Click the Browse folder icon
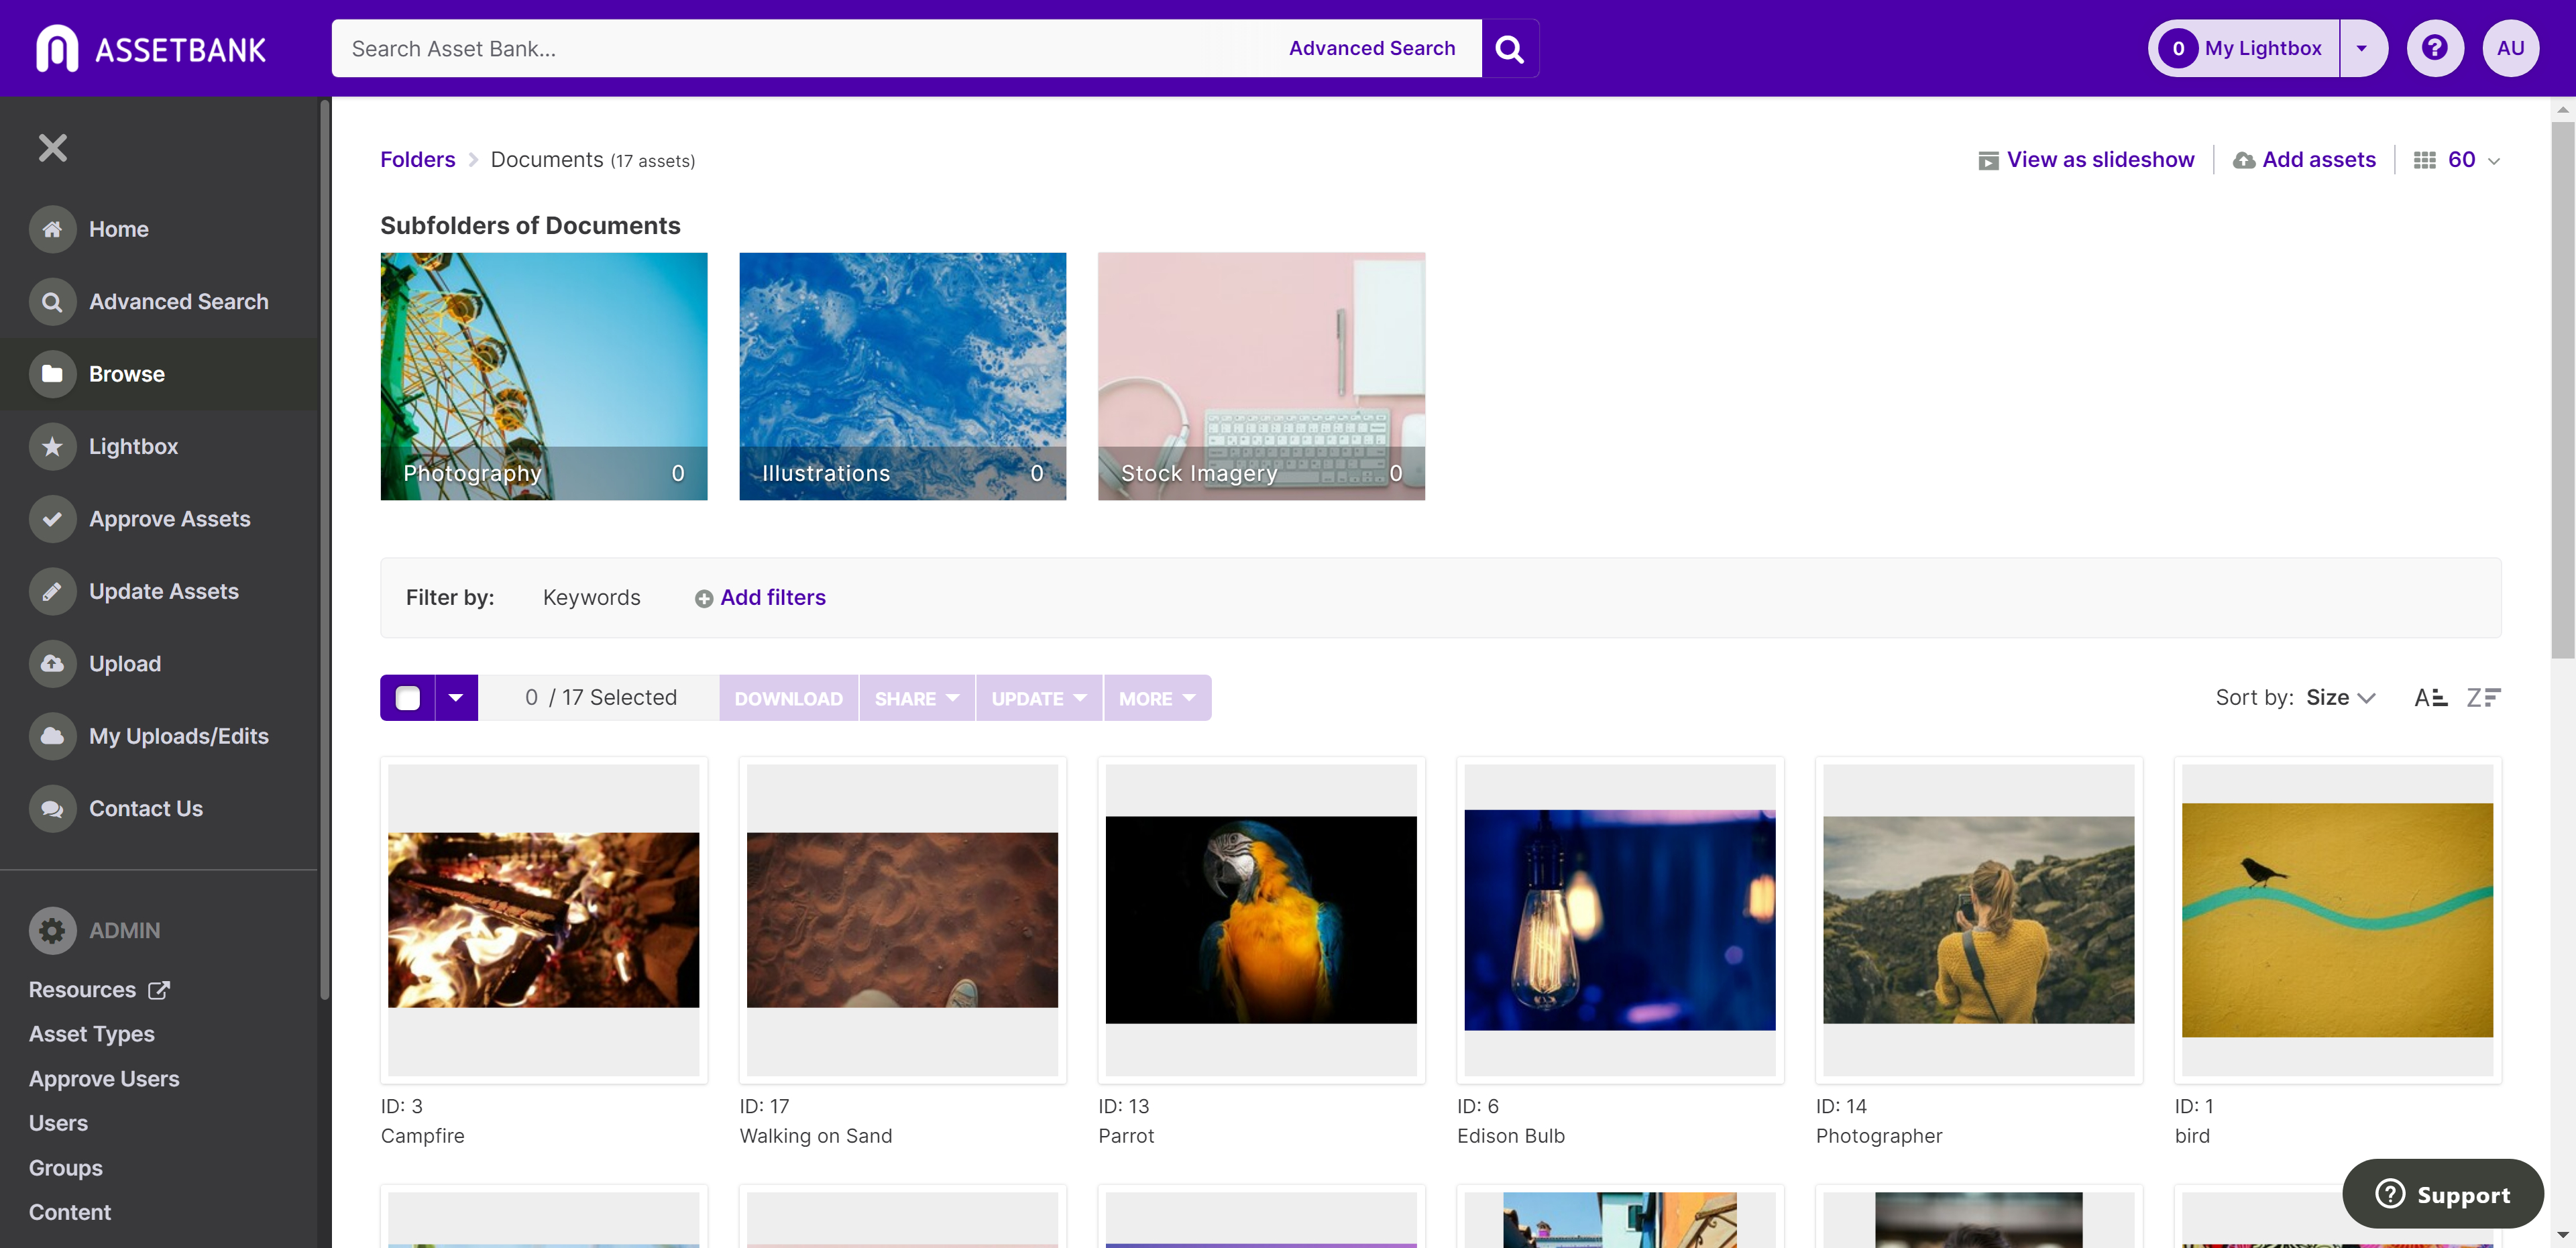Image resolution: width=2576 pixels, height=1248 pixels. point(53,374)
